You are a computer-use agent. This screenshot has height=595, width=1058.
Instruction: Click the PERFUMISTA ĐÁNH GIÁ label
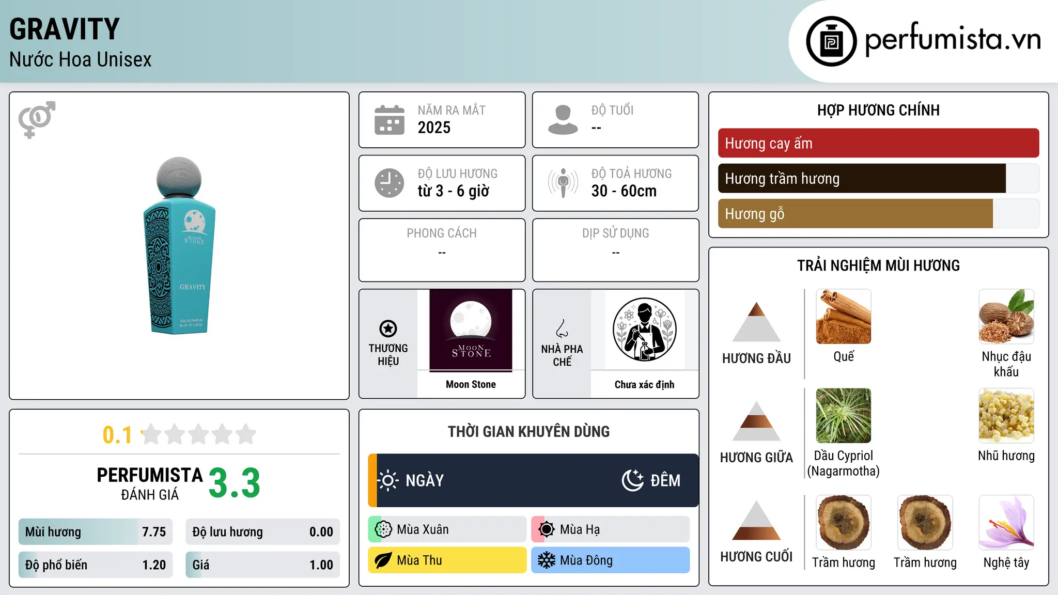pos(150,483)
